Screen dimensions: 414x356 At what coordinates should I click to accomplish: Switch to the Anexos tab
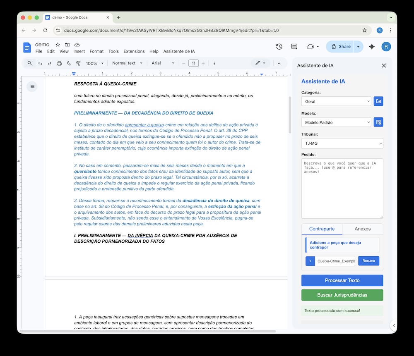point(362,229)
